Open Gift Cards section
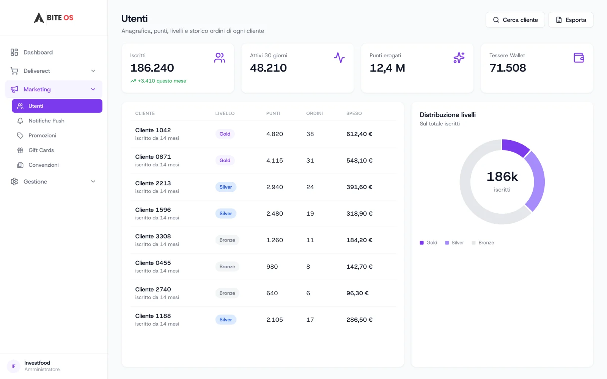 click(x=57, y=150)
